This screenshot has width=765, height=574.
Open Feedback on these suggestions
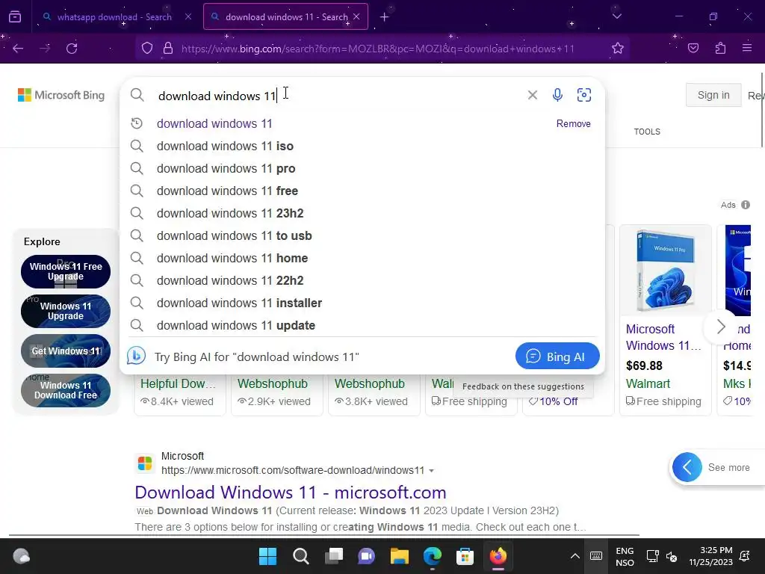(x=523, y=386)
